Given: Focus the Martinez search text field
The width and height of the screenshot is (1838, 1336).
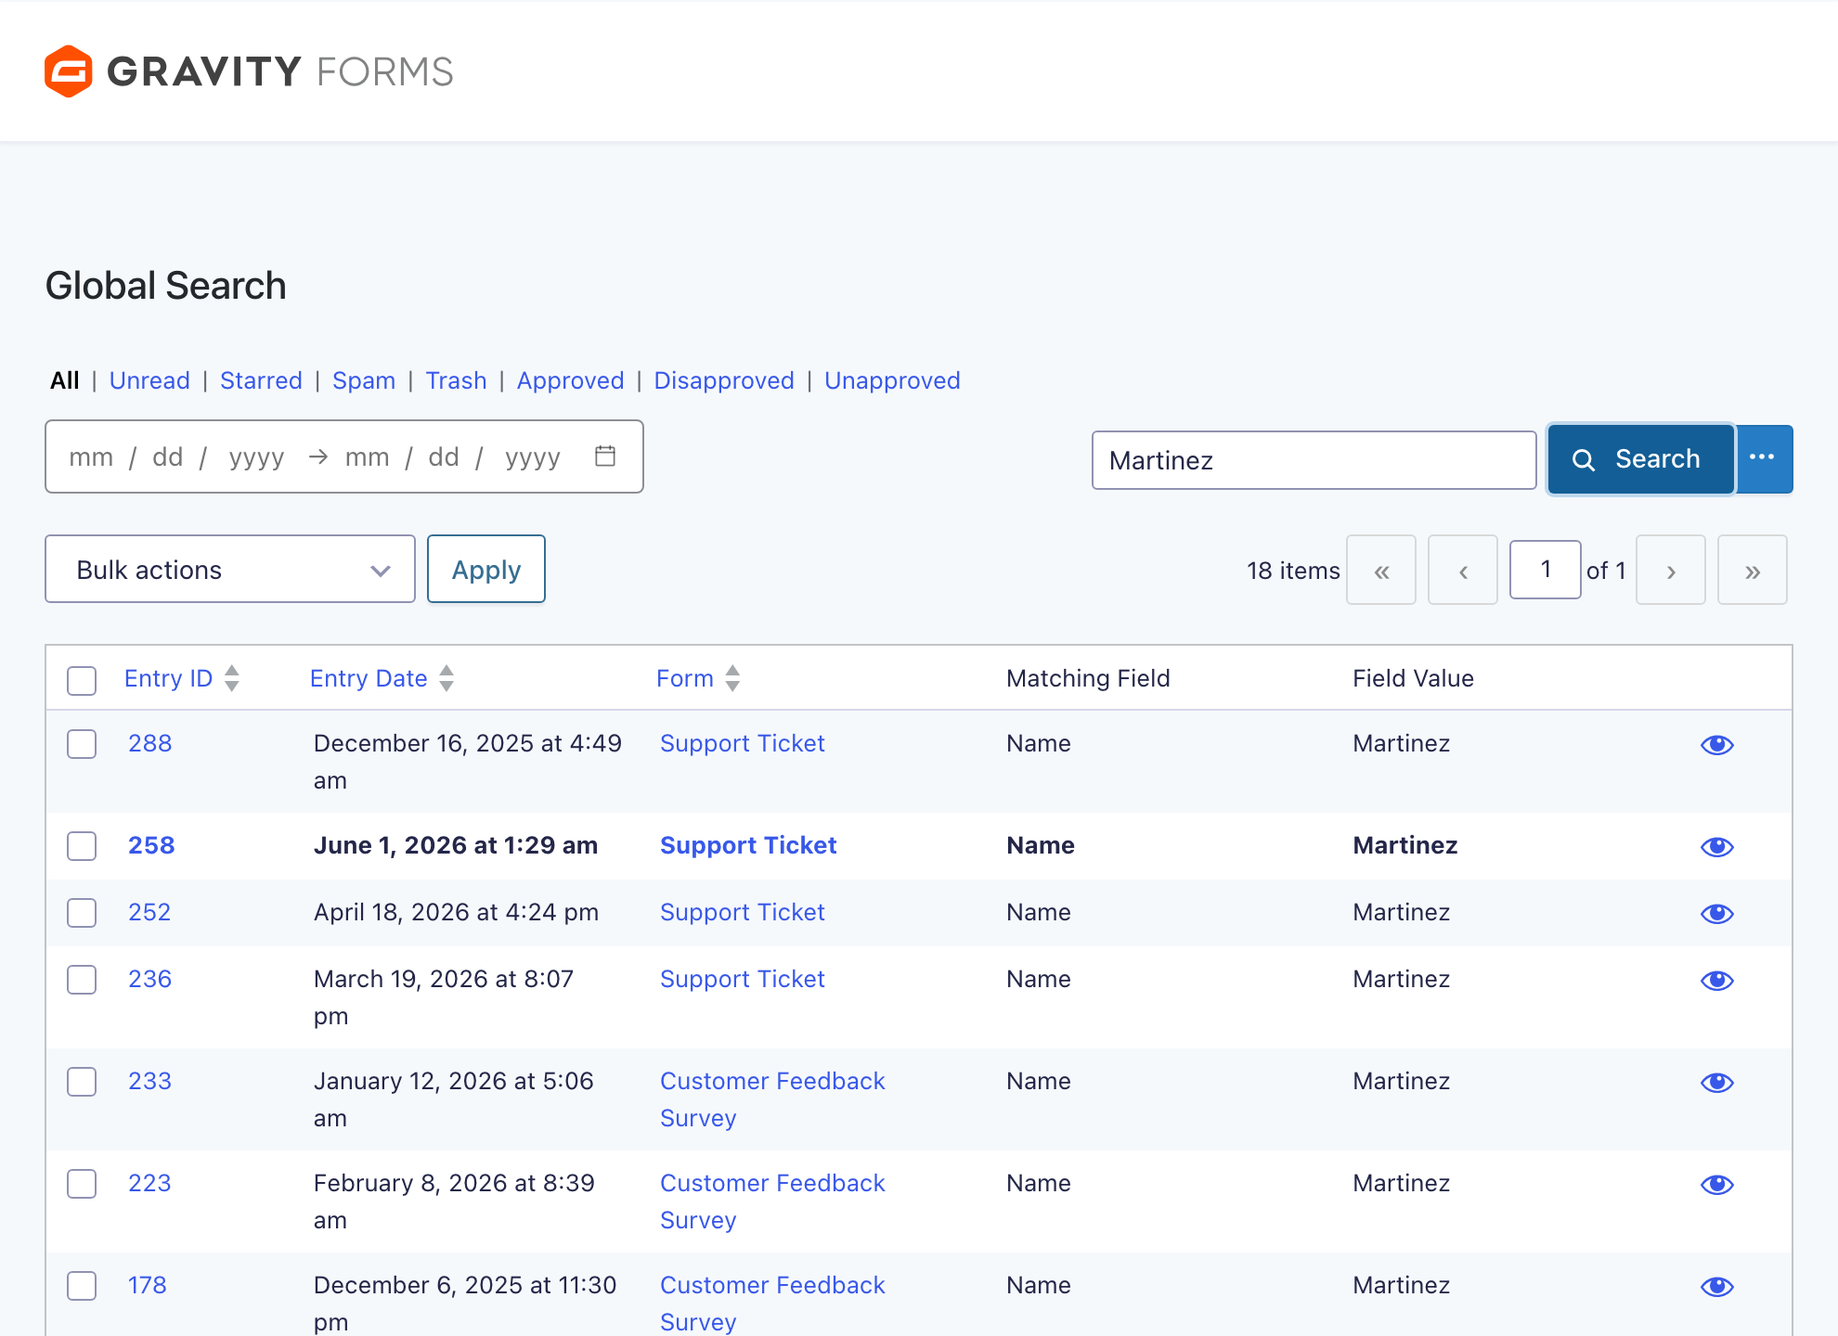Looking at the screenshot, I should [1314, 460].
